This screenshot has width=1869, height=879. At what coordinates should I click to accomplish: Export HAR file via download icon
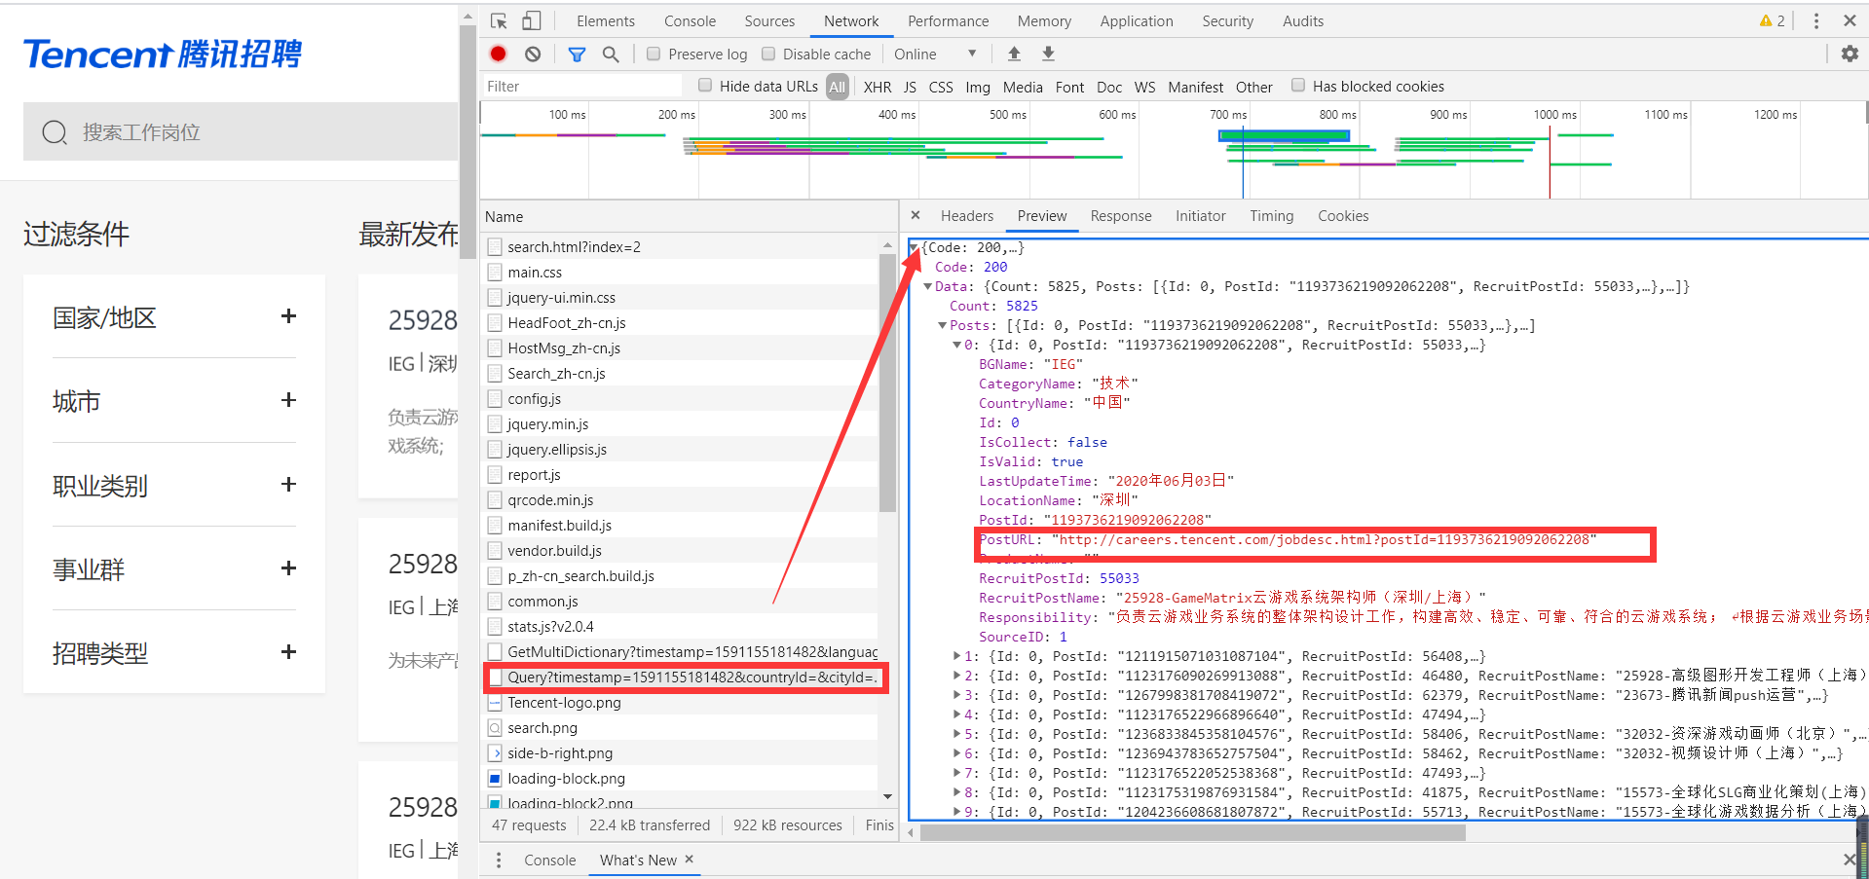[x=1048, y=54]
